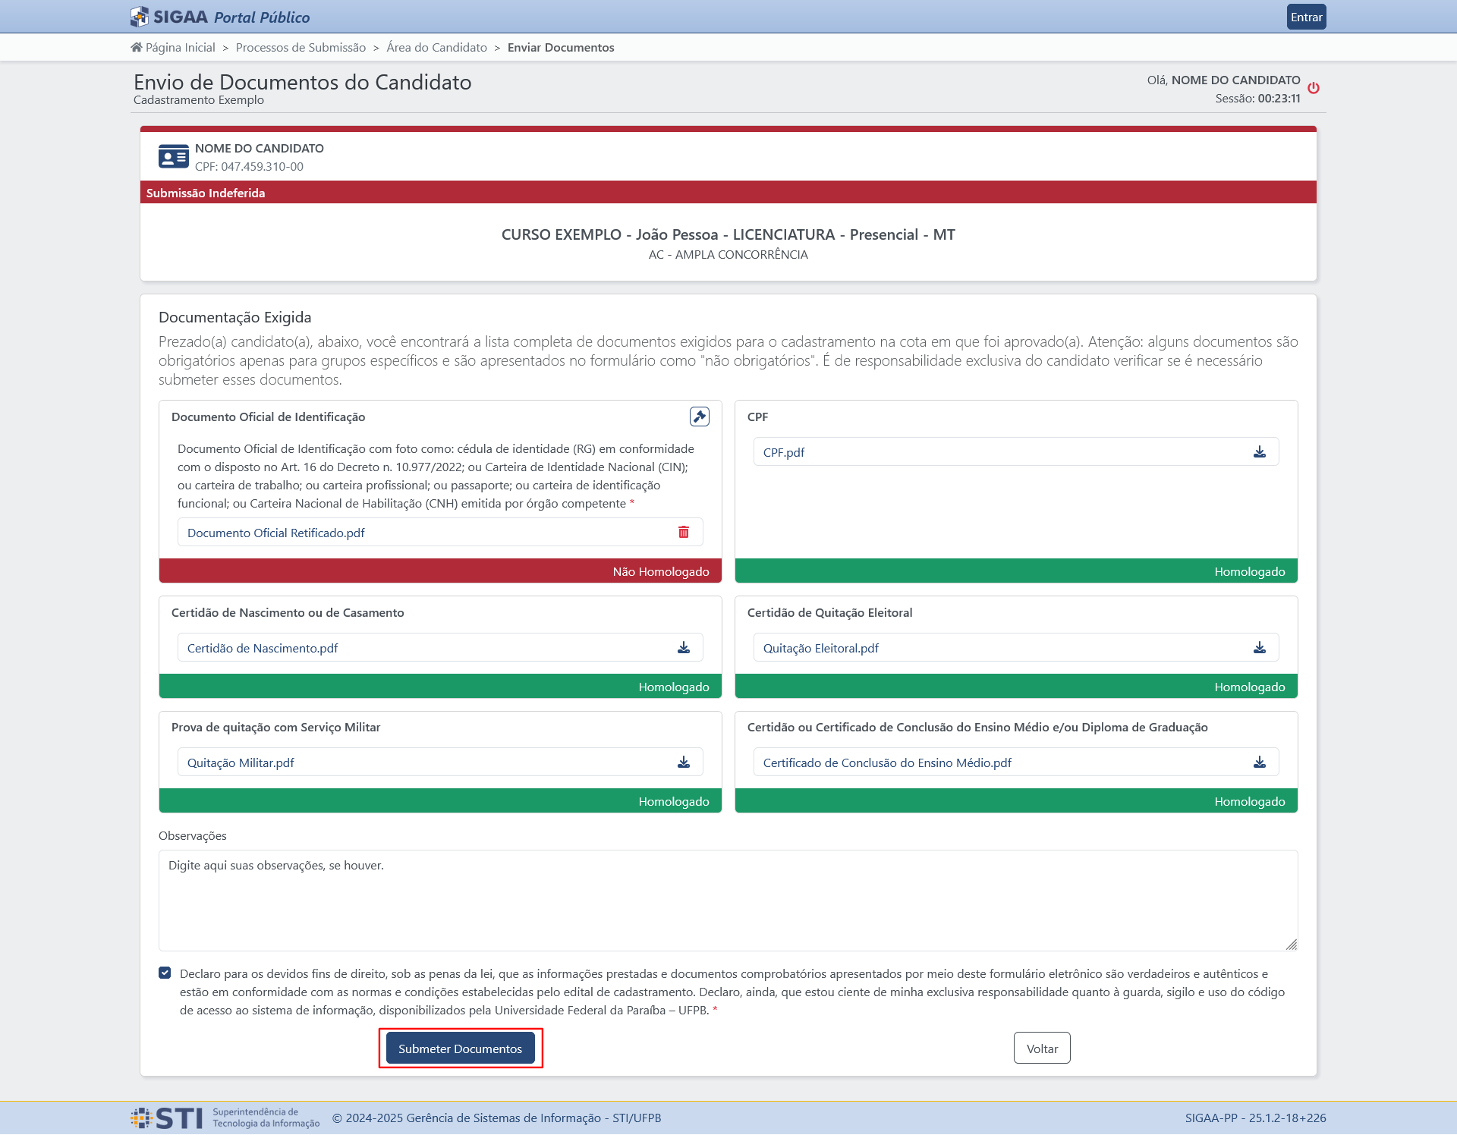Open CPF.pdf file link
The image size is (1457, 1135).
point(784,452)
